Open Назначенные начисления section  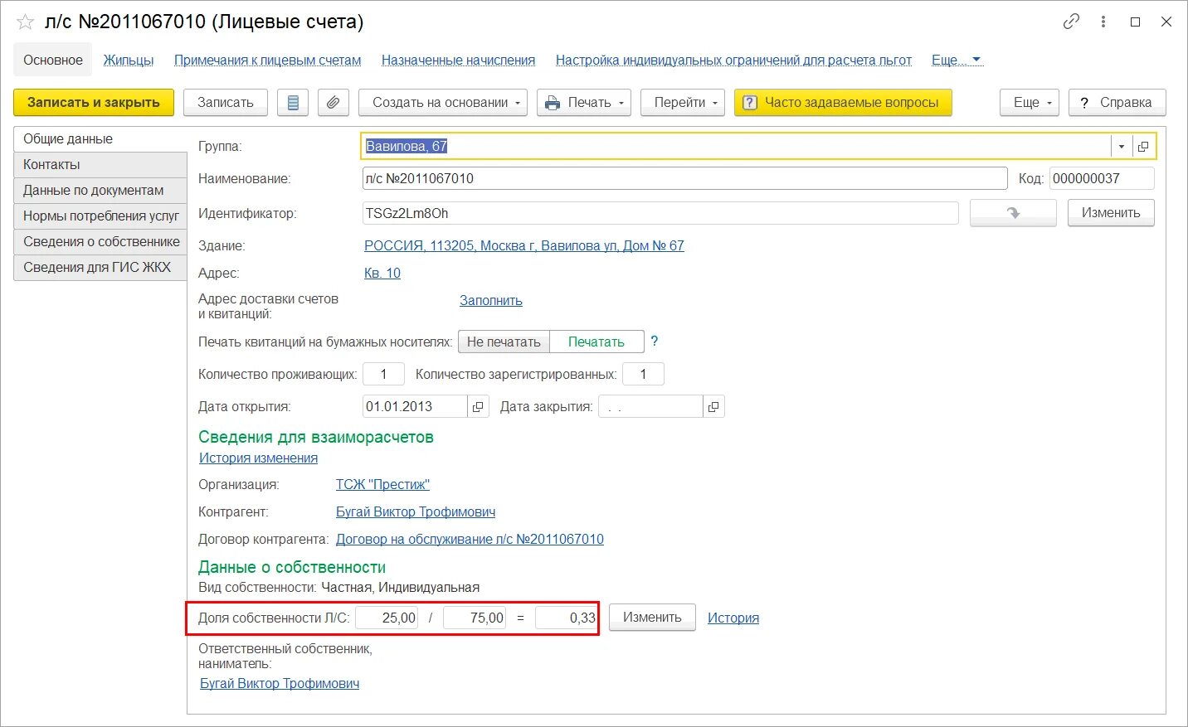[x=458, y=60]
